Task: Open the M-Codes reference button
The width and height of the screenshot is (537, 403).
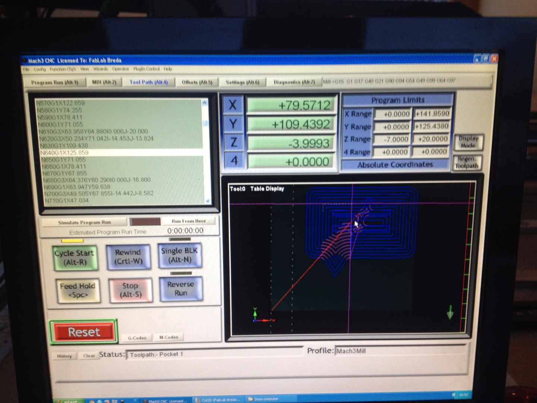Action: 169,337
